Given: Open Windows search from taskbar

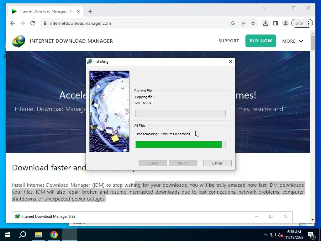Looking at the screenshot, I should [23, 235].
